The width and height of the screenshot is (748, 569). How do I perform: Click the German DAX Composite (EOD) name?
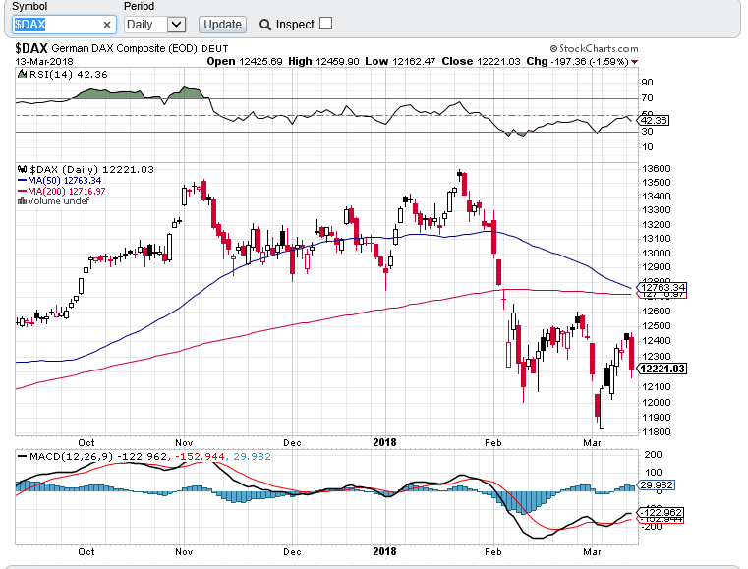pos(124,49)
